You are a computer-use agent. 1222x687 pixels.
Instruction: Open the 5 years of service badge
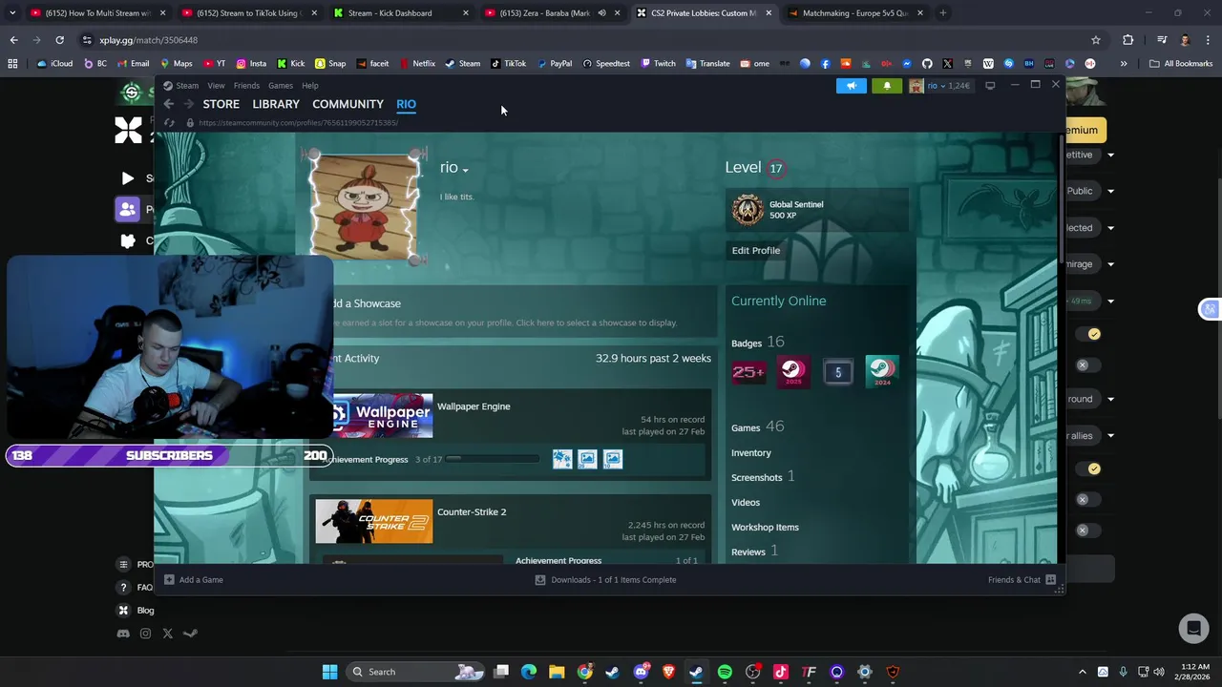pyautogui.click(x=837, y=372)
